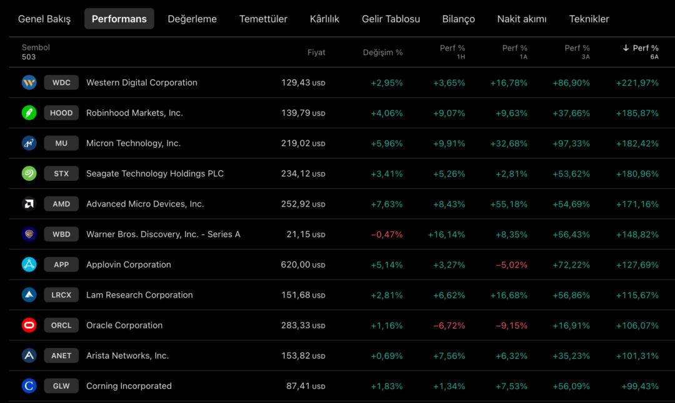Click the AMD logo icon

pos(29,204)
